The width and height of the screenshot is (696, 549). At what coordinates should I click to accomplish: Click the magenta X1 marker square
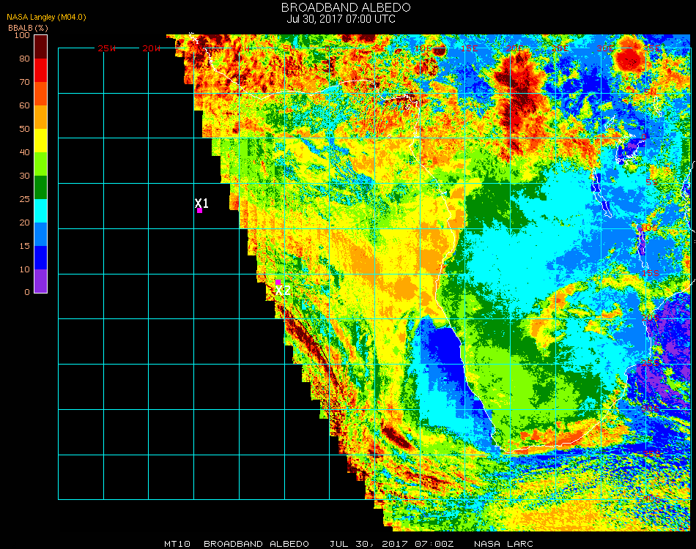[x=200, y=211]
